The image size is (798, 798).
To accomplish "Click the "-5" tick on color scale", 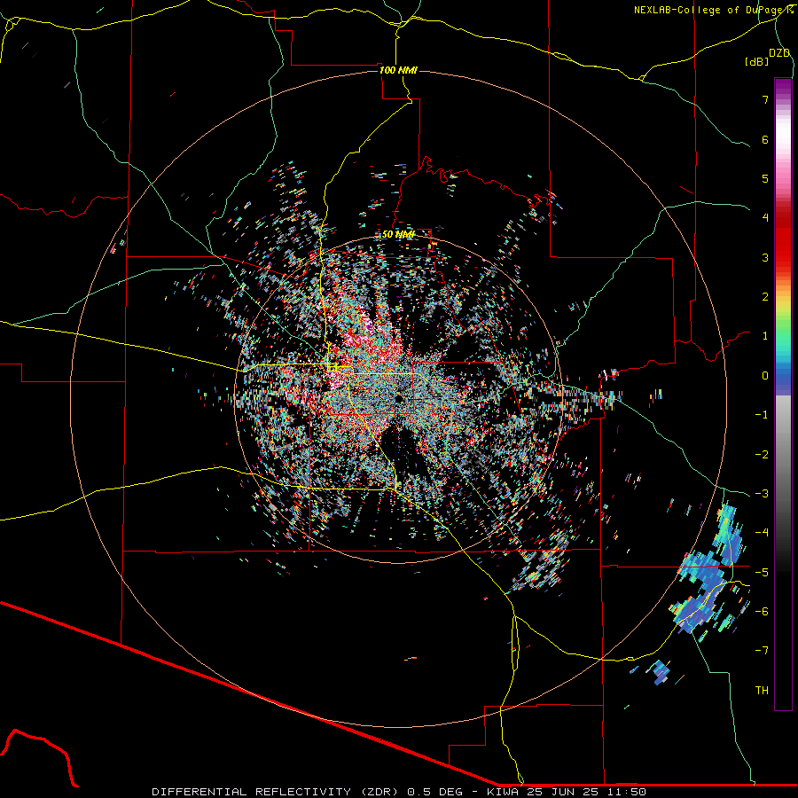I will click(762, 573).
